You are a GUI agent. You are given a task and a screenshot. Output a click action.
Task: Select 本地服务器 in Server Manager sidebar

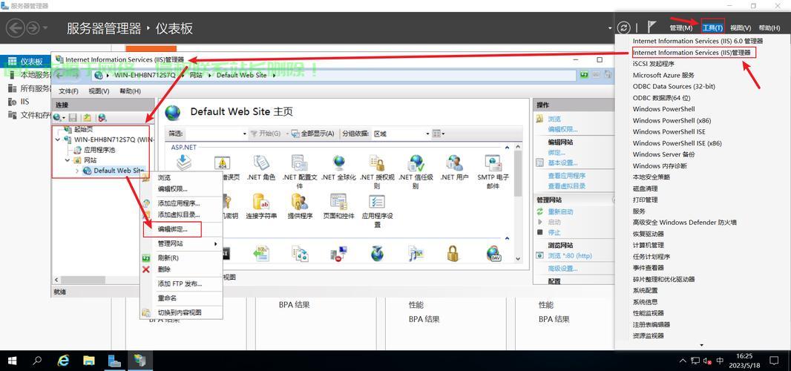pos(36,75)
